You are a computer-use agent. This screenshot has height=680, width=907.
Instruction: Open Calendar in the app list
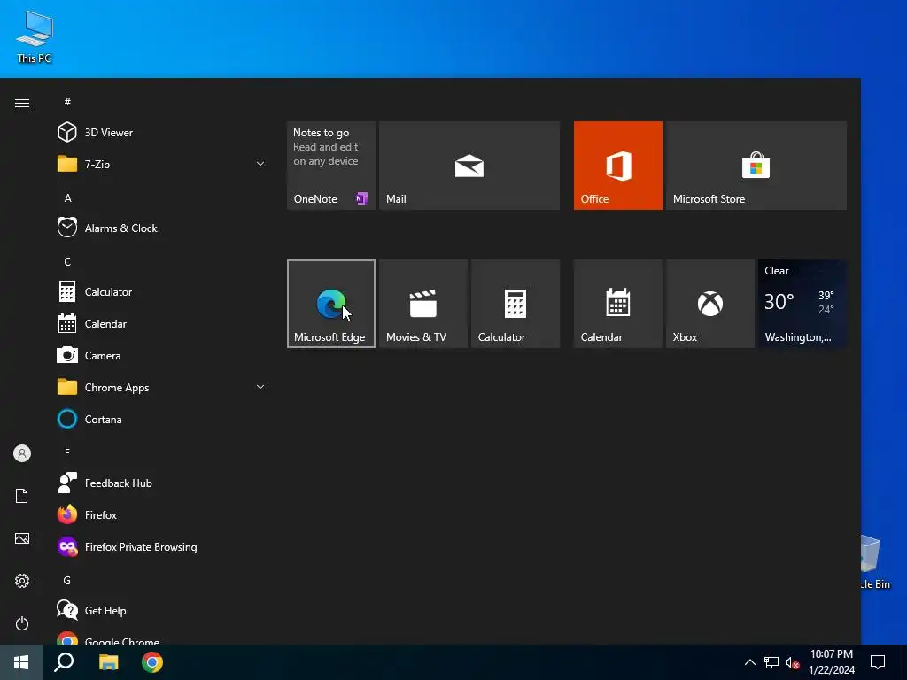click(x=159, y=324)
